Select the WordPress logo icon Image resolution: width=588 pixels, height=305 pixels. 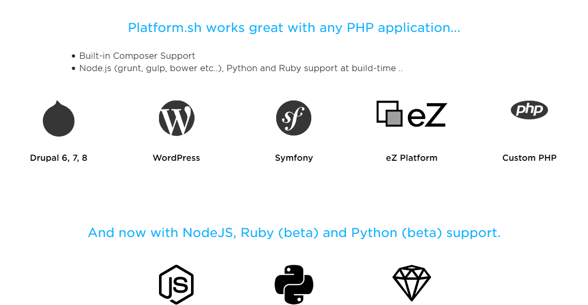click(177, 118)
